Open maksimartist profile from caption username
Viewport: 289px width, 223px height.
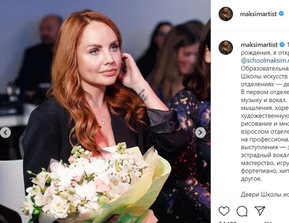(x=259, y=45)
